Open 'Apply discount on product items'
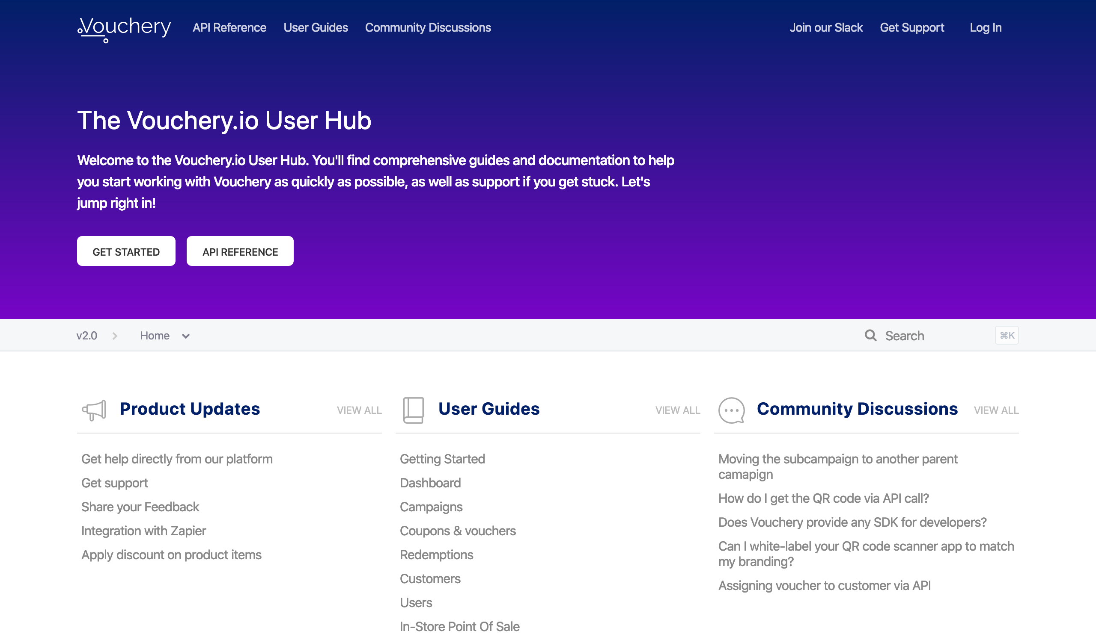This screenshot has height=637, width=1096. (x=171, y=554)
